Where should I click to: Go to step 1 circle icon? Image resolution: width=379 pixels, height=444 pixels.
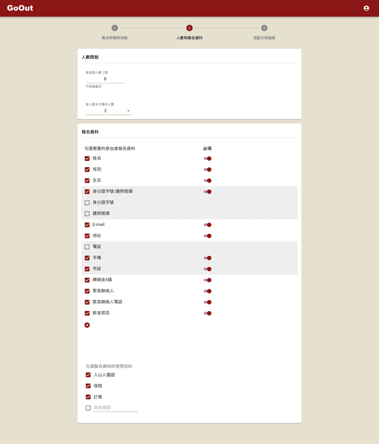pyautogui.click(x=114, y=28)
